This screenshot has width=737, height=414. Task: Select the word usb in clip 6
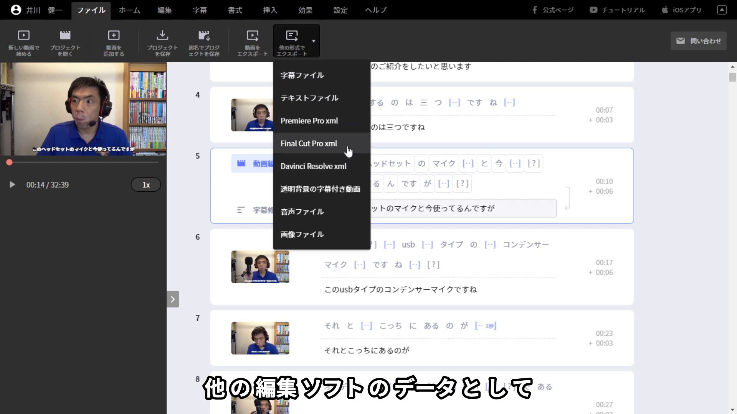[x=408, y=245]
